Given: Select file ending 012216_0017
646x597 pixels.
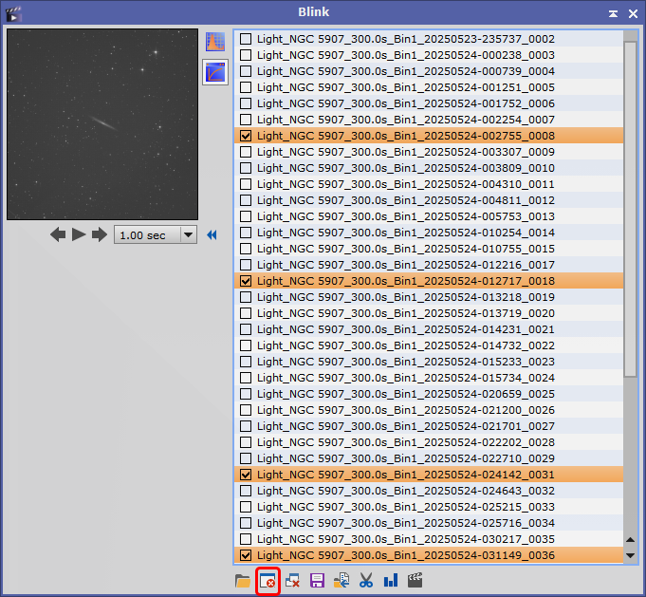Looking at the screenshot, I should [x=429, y=265].
